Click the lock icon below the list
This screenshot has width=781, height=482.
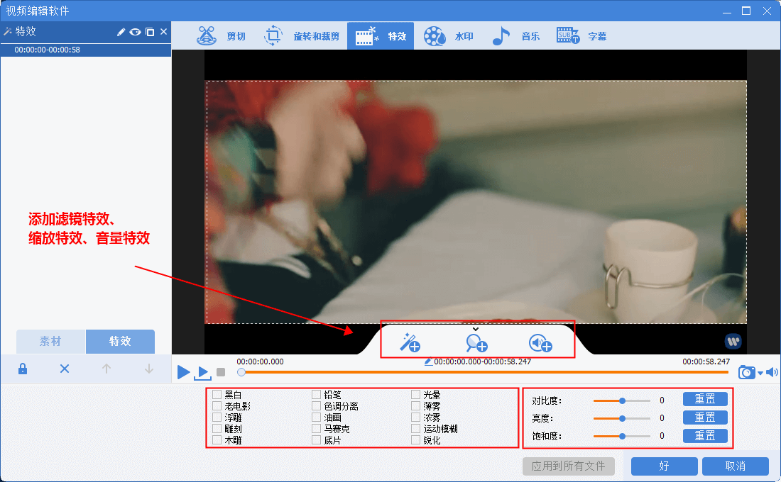[23, 369]
